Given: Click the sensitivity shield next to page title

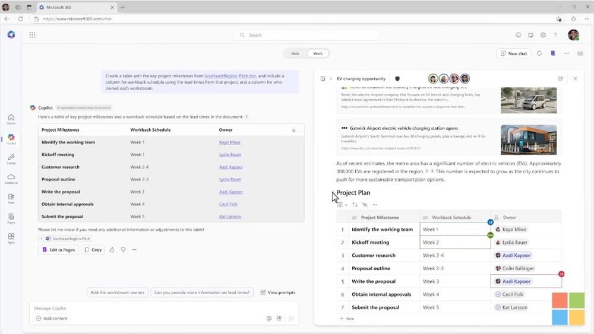Looking at the screenshot, I should 397,79.
